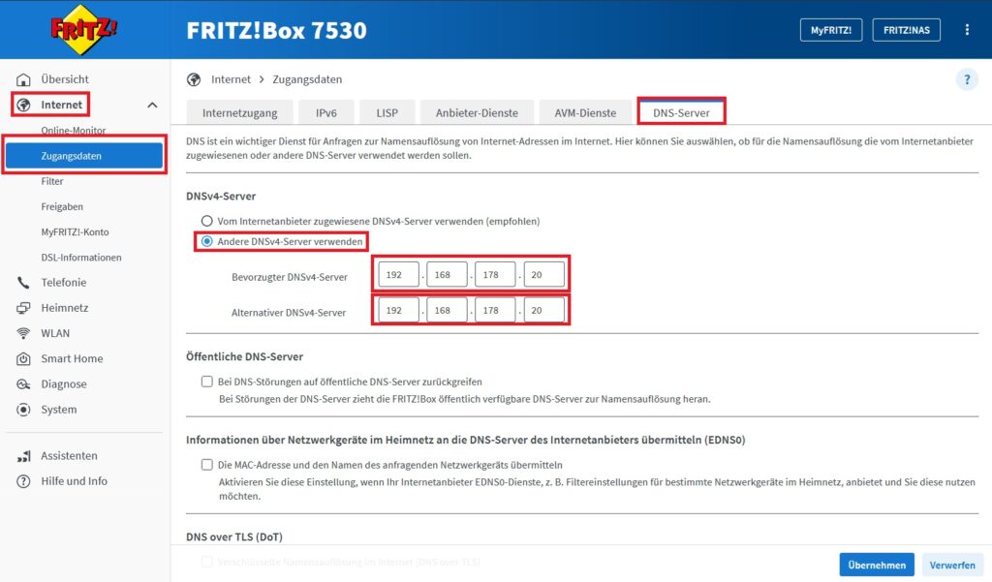
Task: Click the Öffentliche DNS-Server heading
Action: [244, 356]
